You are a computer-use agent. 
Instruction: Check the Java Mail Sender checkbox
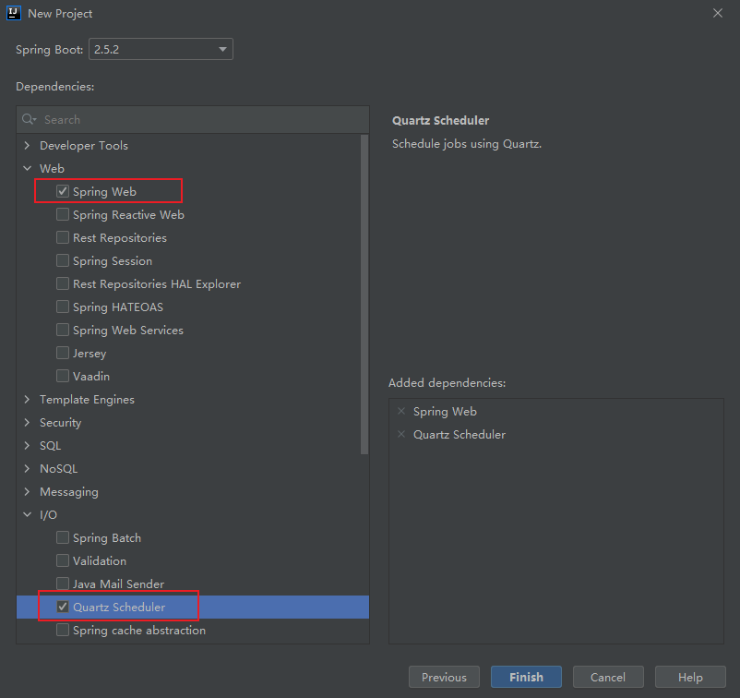63,584
